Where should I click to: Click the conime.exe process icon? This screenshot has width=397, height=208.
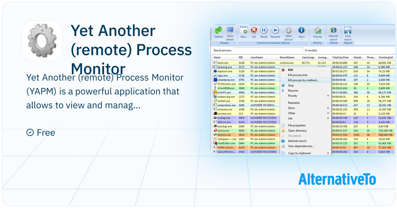tap(215, 114)
